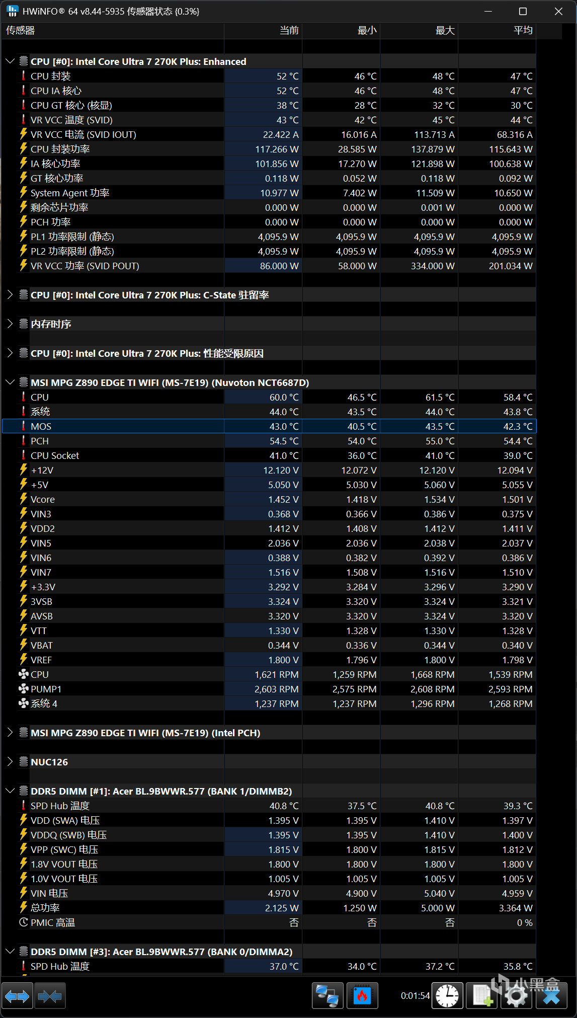Expand the 性能受限原因 group

pyautogui.click(x=10, y=353)
